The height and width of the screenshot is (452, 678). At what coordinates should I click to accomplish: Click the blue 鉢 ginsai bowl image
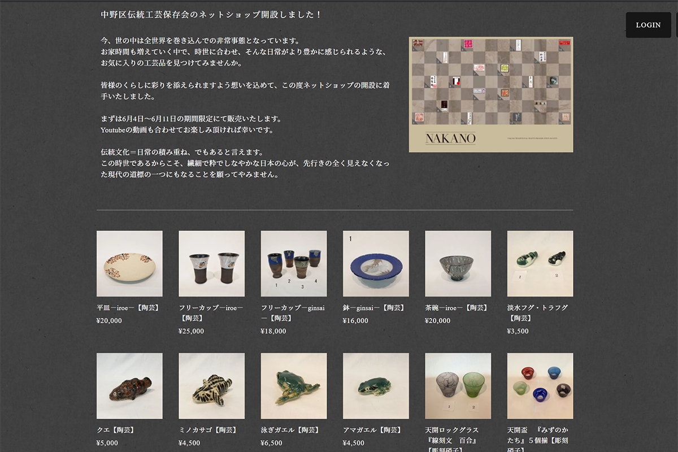[x=376, y=263]
